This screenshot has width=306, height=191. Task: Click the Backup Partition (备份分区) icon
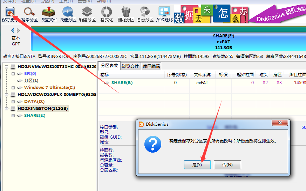(145, 14)
